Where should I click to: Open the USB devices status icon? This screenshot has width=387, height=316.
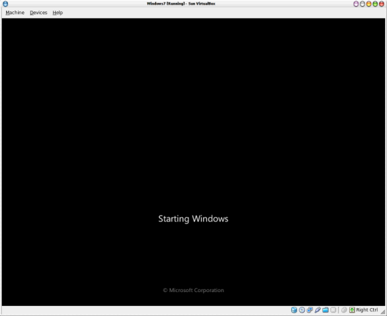coord(317,310)
